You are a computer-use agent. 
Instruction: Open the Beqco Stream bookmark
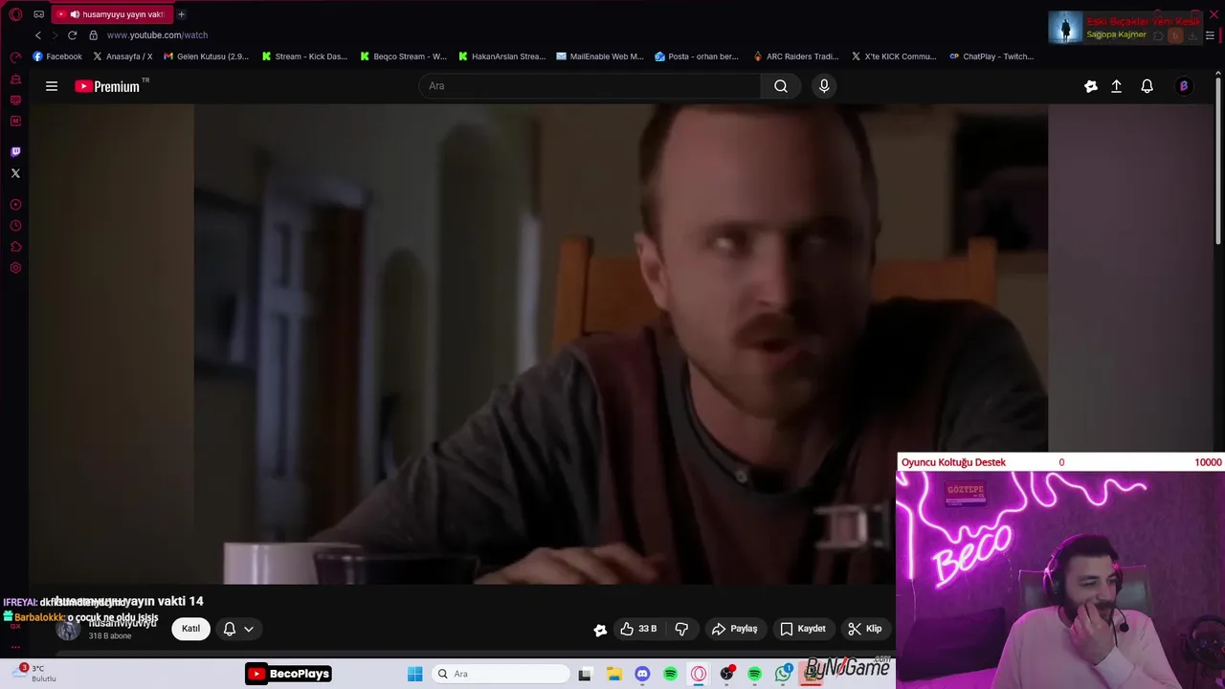(403, 56)
